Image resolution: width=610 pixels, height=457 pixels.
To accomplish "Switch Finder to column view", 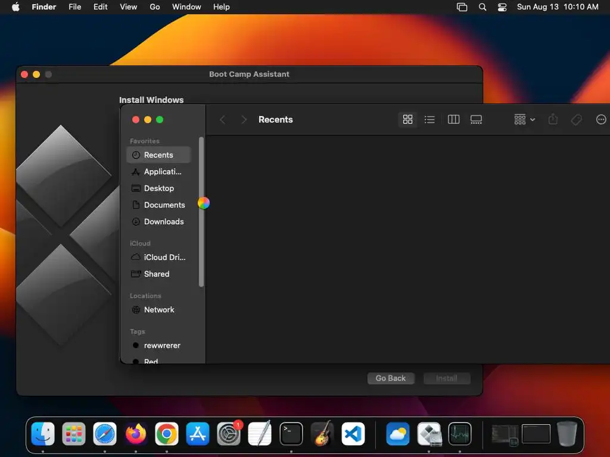I will pos(453,119).
